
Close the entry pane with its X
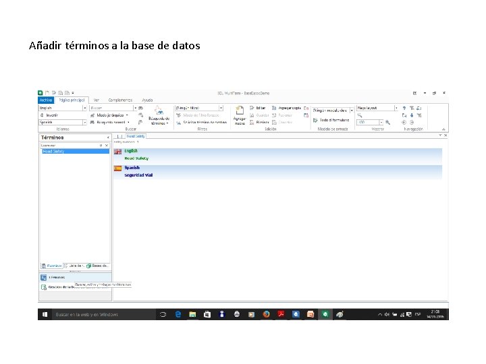[446, 135]
